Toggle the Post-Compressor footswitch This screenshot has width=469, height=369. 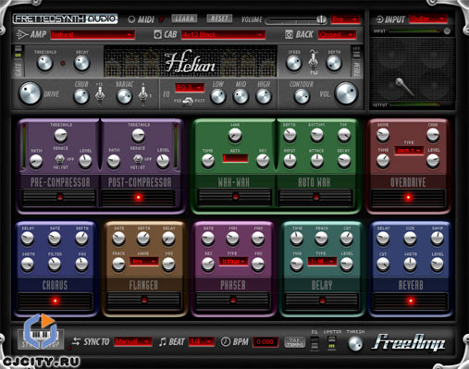click(139, 197)
